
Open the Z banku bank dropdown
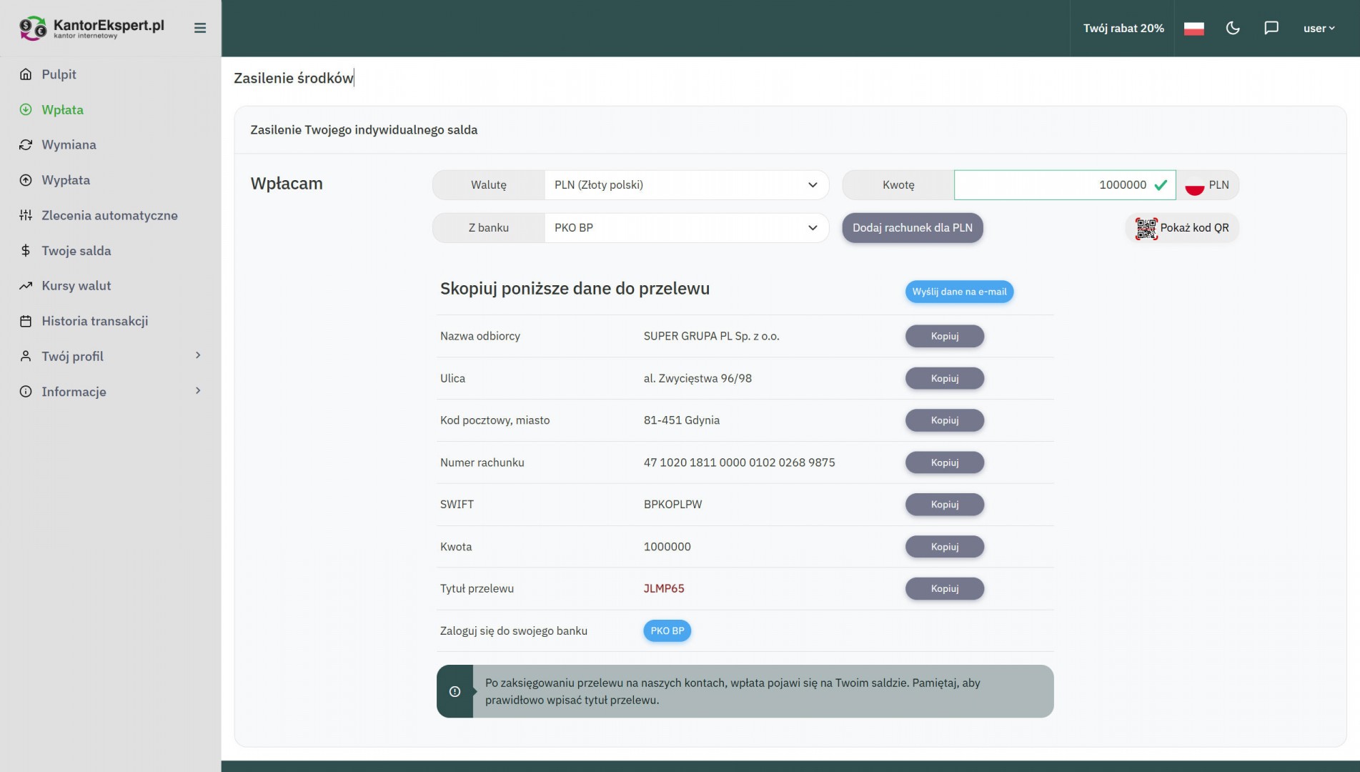click(685, 228)
